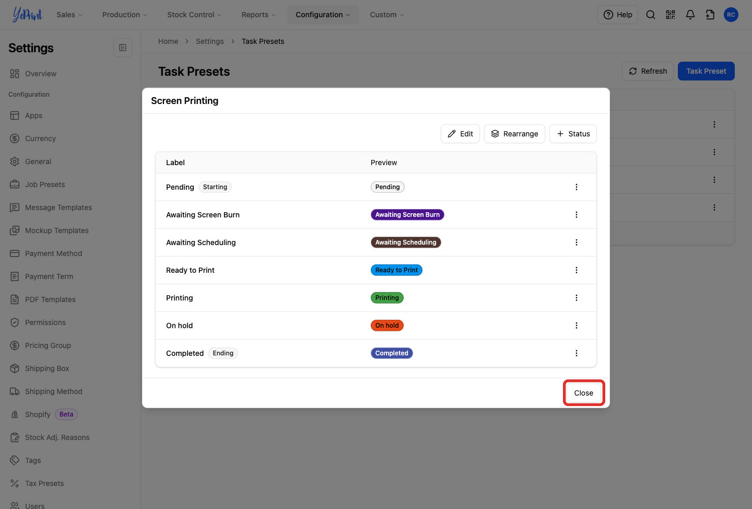The width and height of the screenshot is (752, 509).
Task: Open the search icon in top bar
Action: point(651,15)
